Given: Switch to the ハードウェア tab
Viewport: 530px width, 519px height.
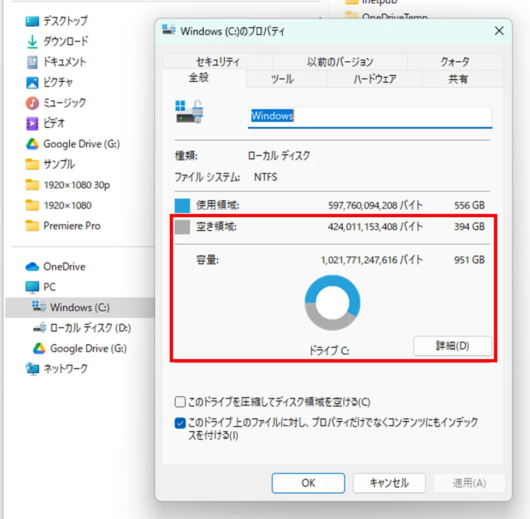Looking at the screenshot, I should 374,79.
